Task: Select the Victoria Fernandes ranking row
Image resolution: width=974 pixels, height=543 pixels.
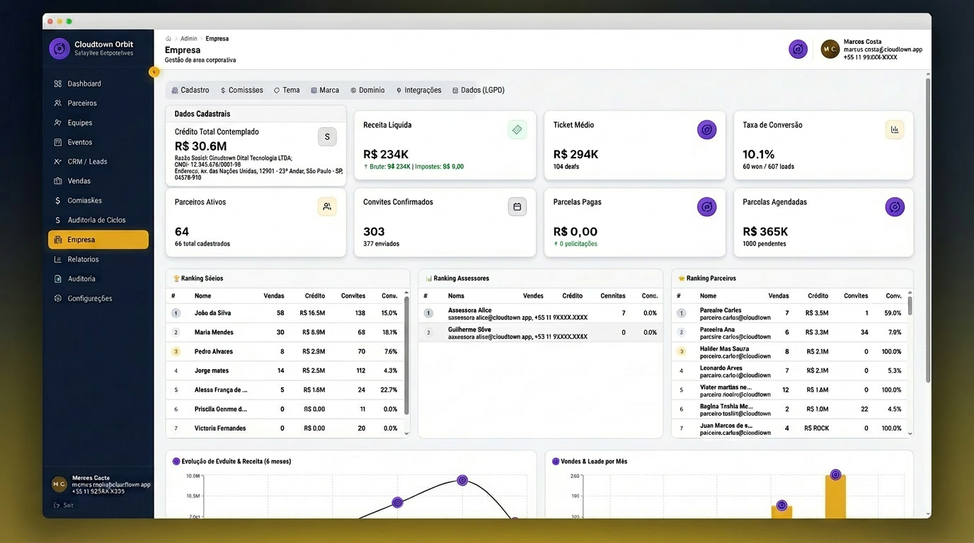Action: (x=285, y=428)
